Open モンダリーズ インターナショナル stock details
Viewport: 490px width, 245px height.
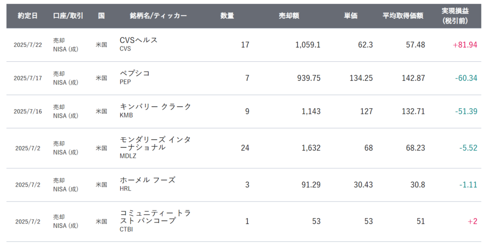pyautogui.click(x=155, y=144)
